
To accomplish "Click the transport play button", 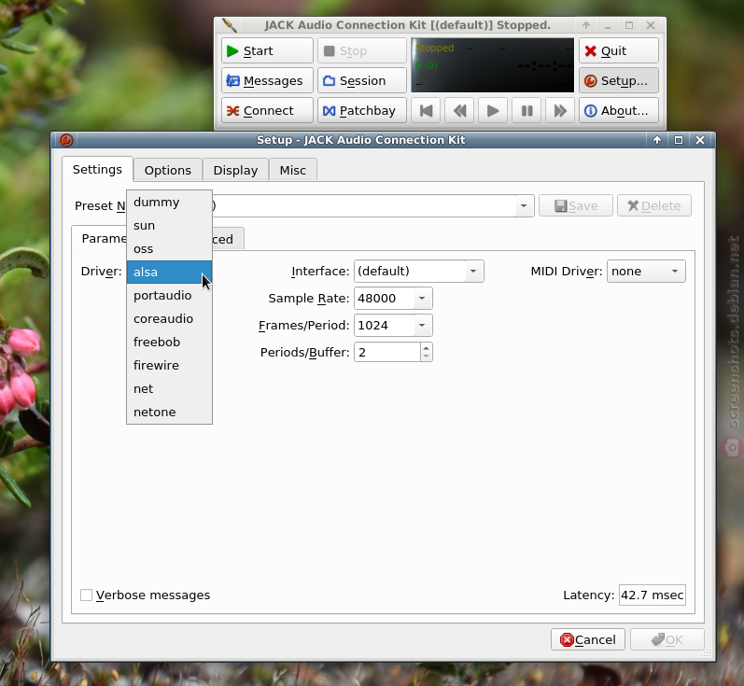I will click(x=493, y=110).
